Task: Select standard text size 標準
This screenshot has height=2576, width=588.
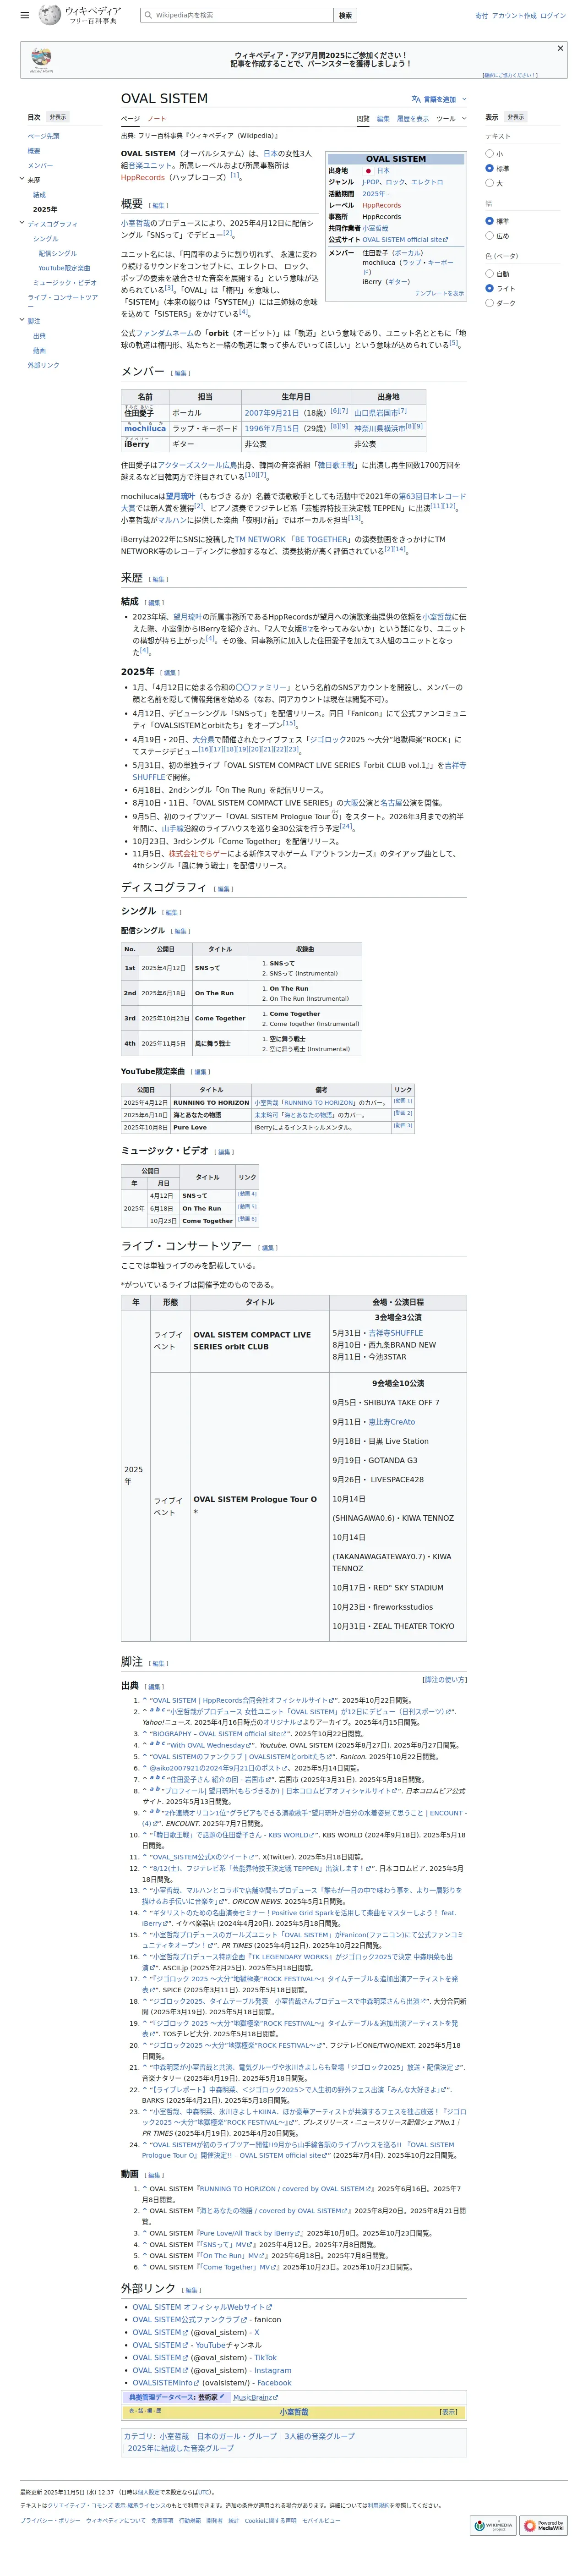Action: pyautogui.click(x=489, y=168)
